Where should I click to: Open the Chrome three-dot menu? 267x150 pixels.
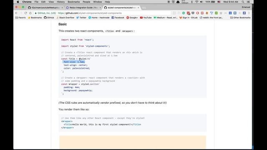249,13
